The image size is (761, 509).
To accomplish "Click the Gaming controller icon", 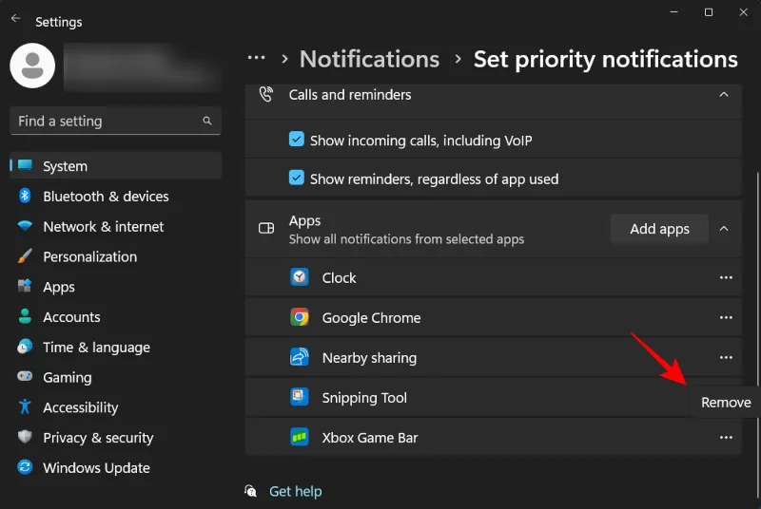I will (25, 376).
